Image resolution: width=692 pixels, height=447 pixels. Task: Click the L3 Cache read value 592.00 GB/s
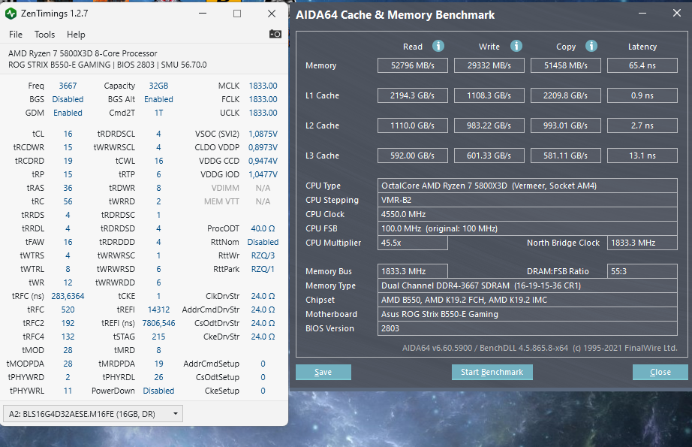(413, 156)
